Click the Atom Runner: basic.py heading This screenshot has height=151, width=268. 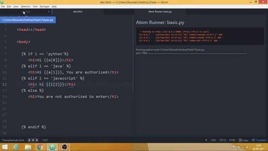[x=160, y=22]
